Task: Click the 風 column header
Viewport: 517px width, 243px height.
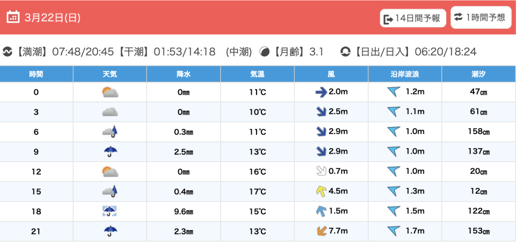Action: coord(331,74)
